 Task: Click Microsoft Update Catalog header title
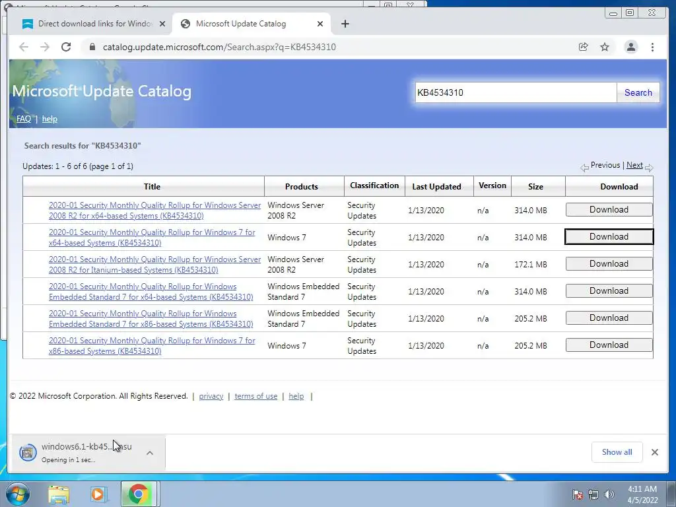102,91
